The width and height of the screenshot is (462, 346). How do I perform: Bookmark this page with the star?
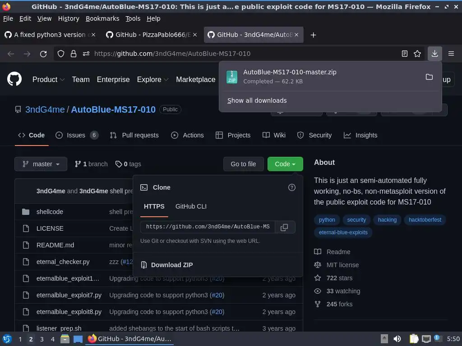tap(417, 54)
